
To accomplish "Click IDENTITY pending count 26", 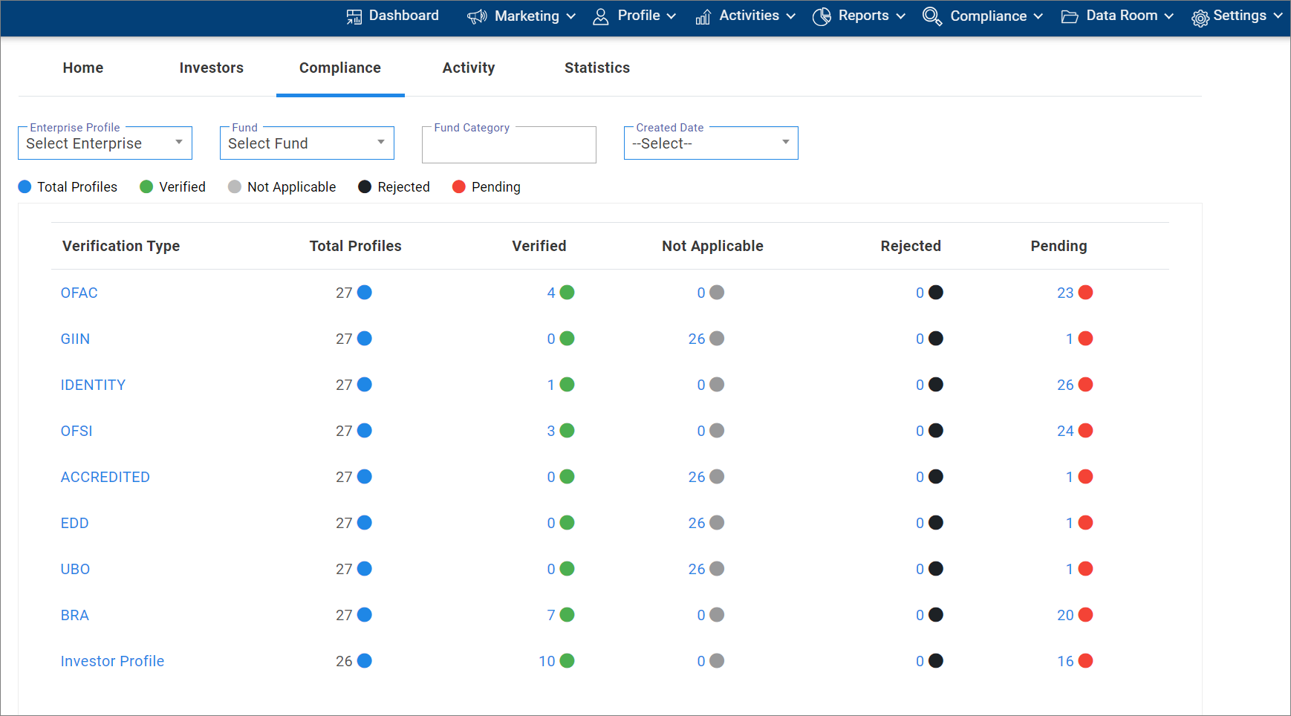I will pos(1065,385).
